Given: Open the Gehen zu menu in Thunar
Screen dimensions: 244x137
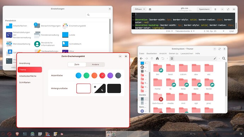Looking at the screenshot, I should pyautogui.click(x=174, y=53).
